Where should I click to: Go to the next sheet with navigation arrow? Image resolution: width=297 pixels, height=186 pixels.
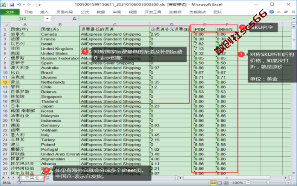pyautogui.click(x=13, y=178)
